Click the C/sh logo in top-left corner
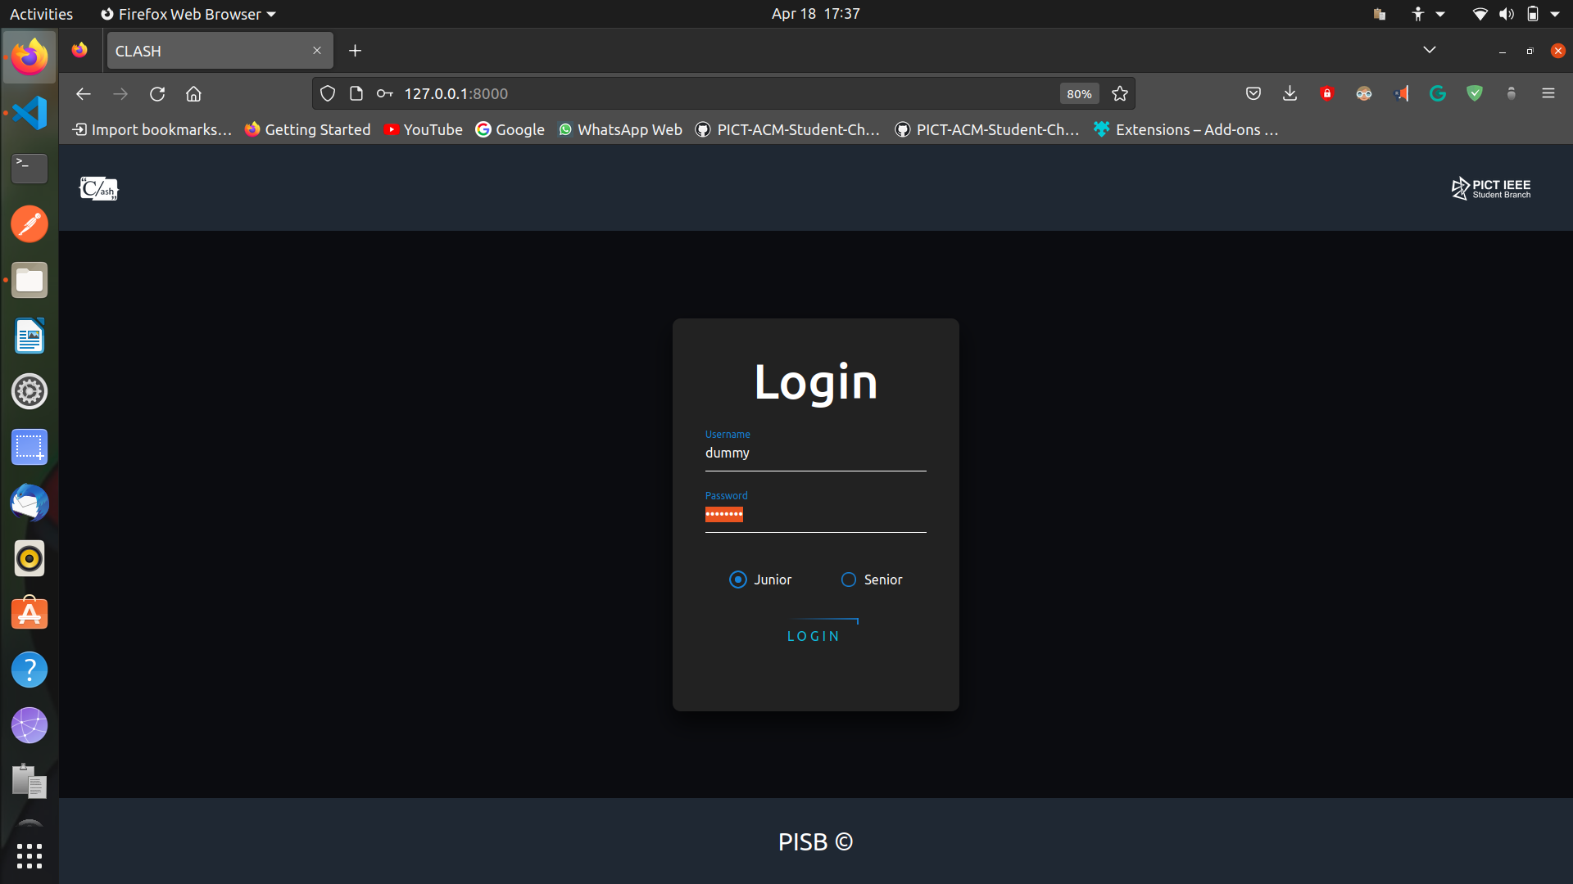1573x884 pixels. pyautogui.click(x=98, y=187)
